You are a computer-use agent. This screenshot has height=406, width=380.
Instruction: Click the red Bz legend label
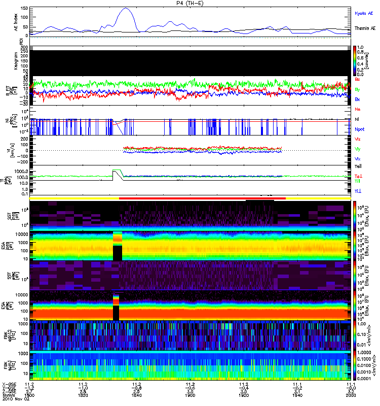click(x=357, y=79)
